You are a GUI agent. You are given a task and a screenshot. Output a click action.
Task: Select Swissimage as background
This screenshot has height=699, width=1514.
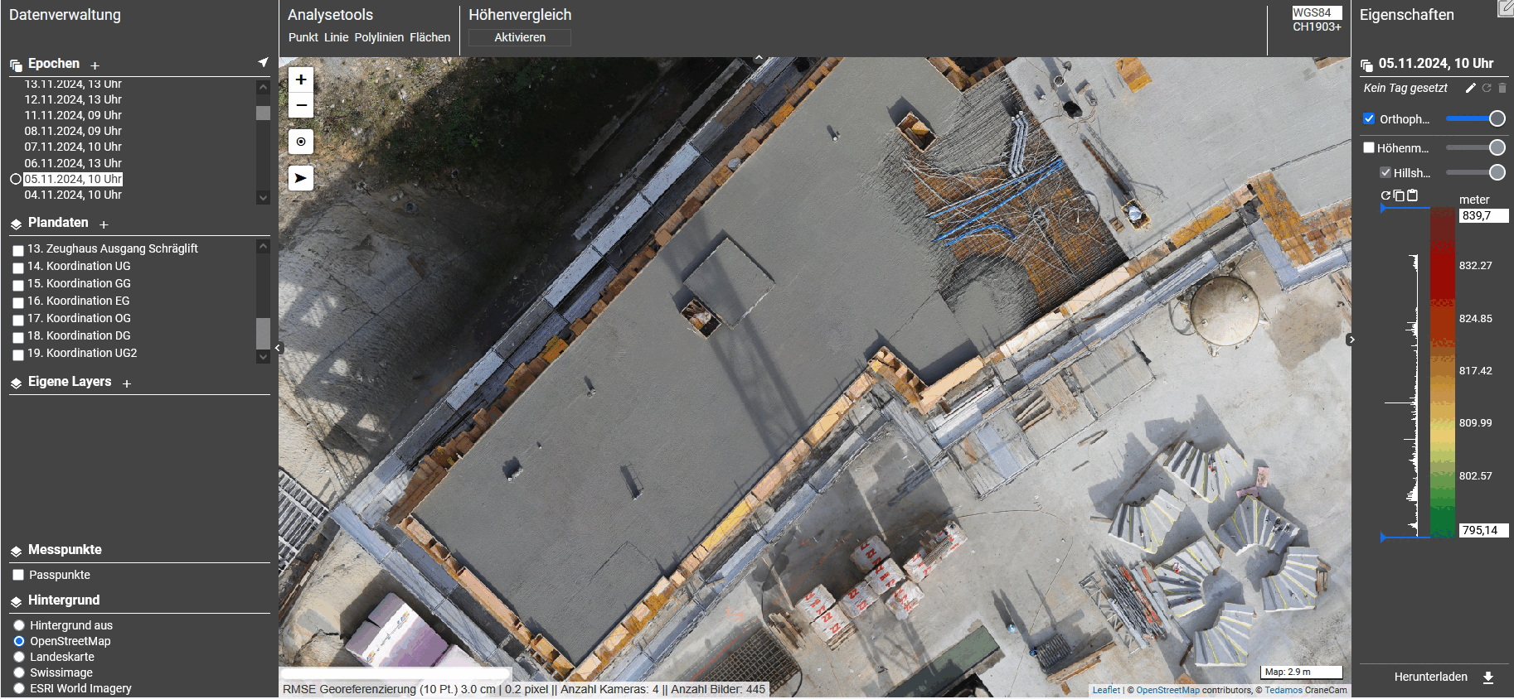19,672
